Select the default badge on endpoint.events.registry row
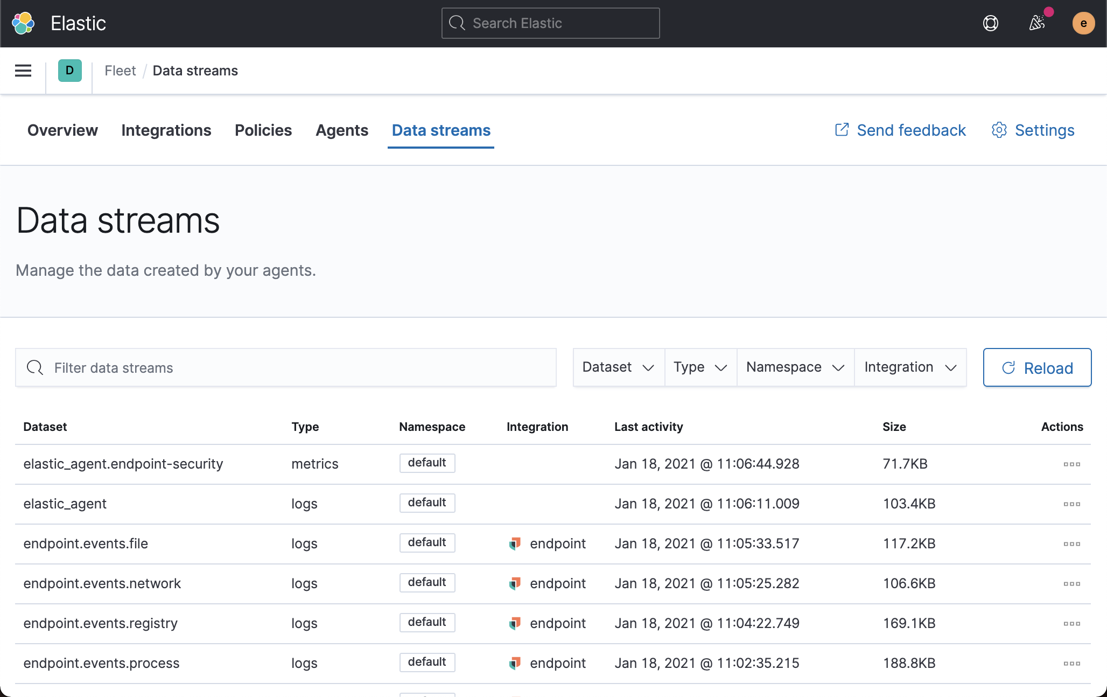 427,622
